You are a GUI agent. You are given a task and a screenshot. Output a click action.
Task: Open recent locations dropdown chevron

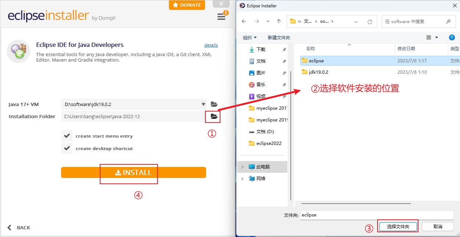pos(268,21)
